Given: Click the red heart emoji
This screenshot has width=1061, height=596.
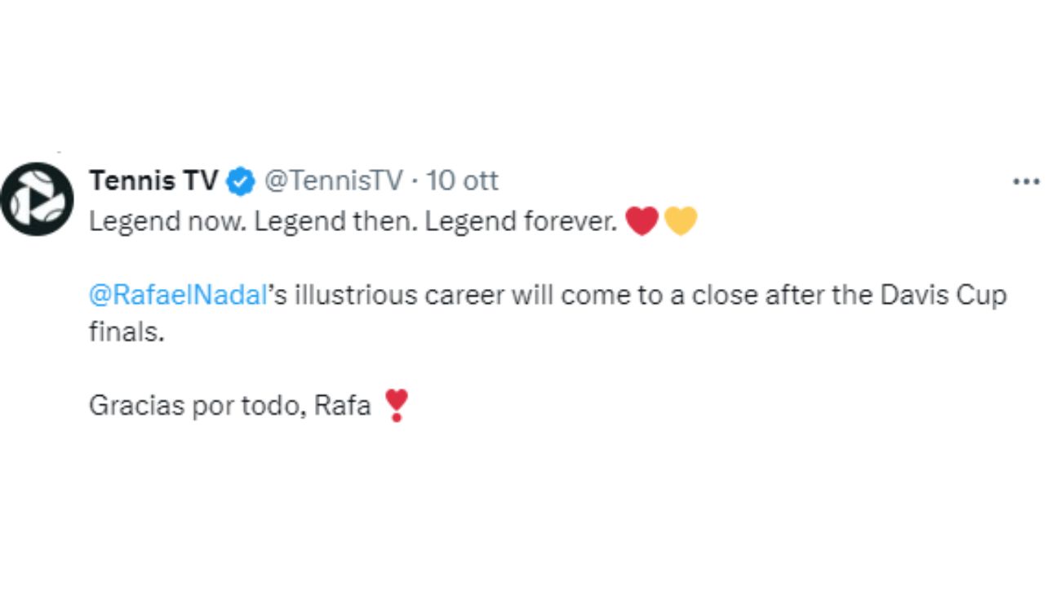Looking at the screenshot, I should [x=641, y=221].
